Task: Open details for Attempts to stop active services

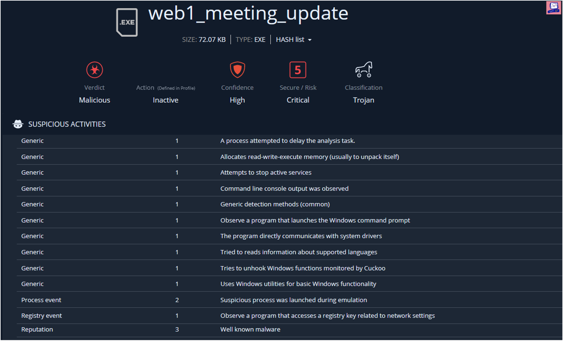Action: [266, 172]
